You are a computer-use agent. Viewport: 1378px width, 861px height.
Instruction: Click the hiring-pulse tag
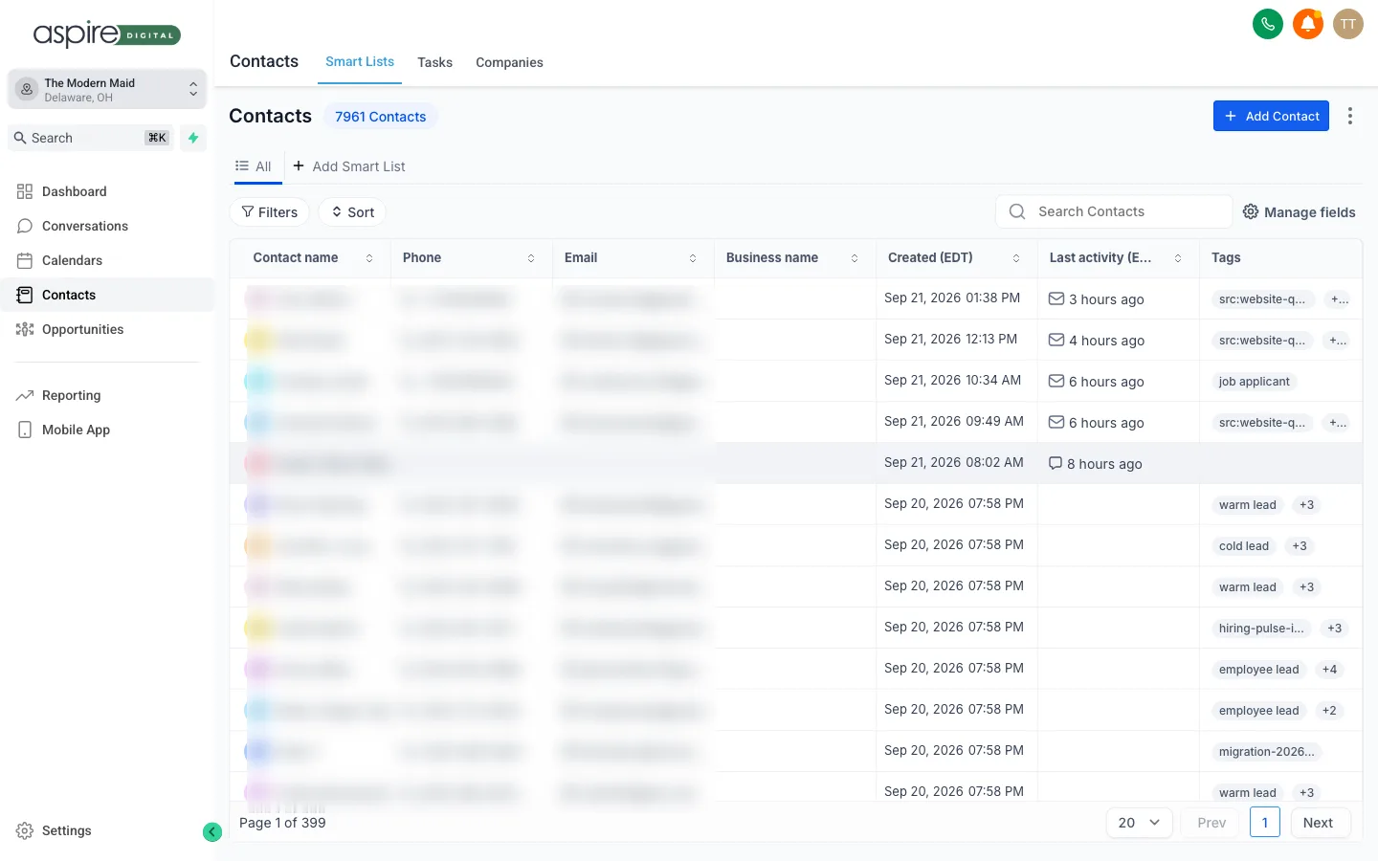(x=1261, y=628)
